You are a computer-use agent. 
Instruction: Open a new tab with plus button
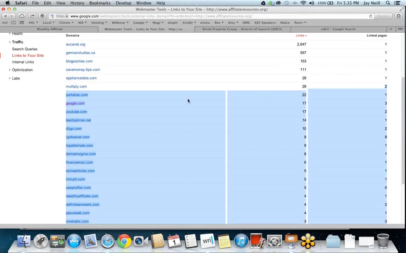click(391, 29)
